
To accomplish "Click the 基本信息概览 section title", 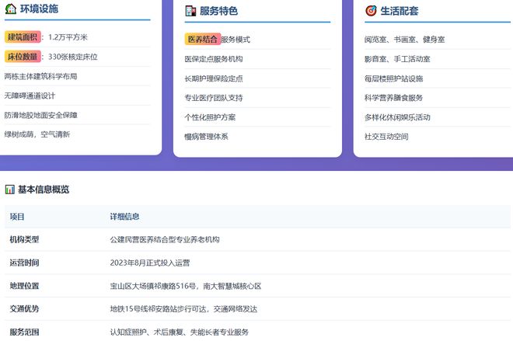I will click(x=44, y=190).
